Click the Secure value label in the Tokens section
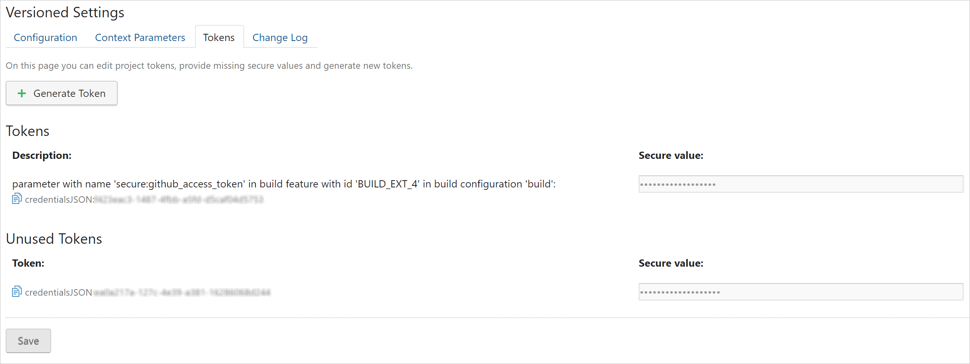970x364 pixels. (x=671, y=155)
